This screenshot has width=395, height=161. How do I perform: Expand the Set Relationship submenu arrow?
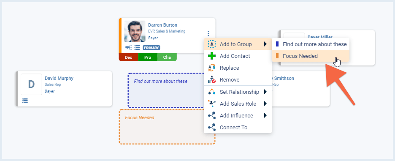tap(265, 92)
